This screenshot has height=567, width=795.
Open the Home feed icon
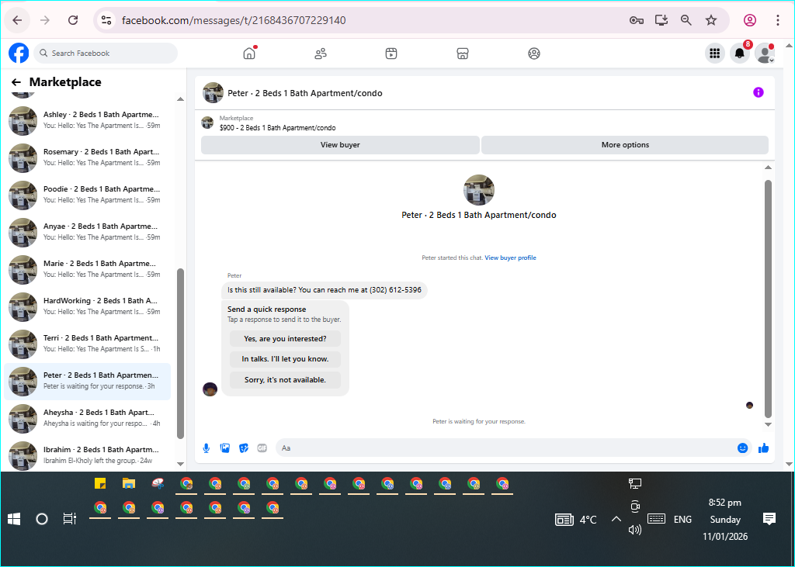click(x=249, y=54)
